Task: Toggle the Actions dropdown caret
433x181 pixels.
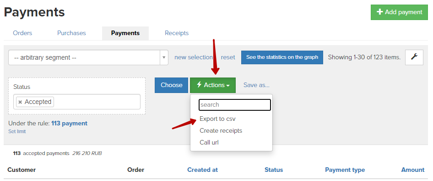Action: tap(228, 86)
